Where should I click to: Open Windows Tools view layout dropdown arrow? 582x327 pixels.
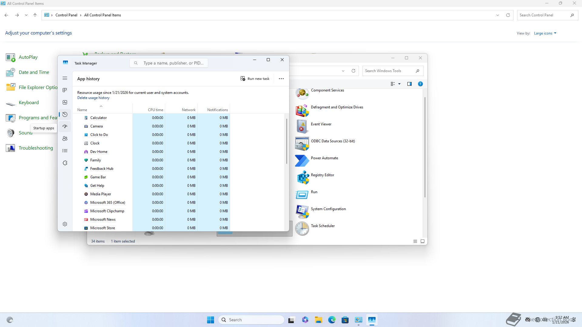click(x=399, y=84)
